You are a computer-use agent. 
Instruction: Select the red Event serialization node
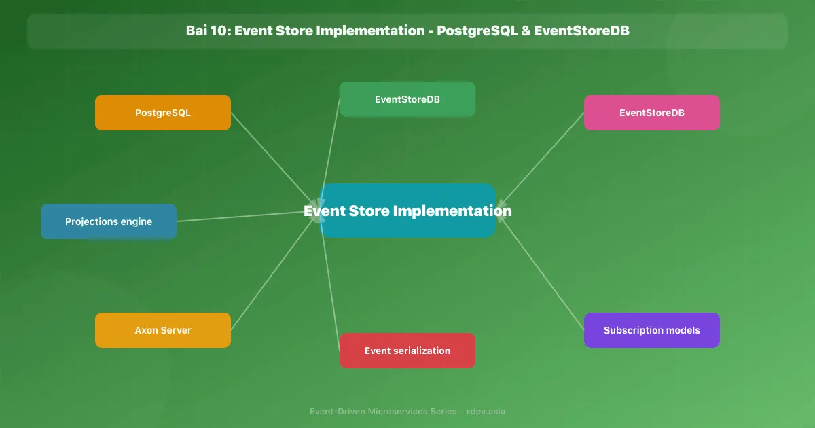pos(407,351)
